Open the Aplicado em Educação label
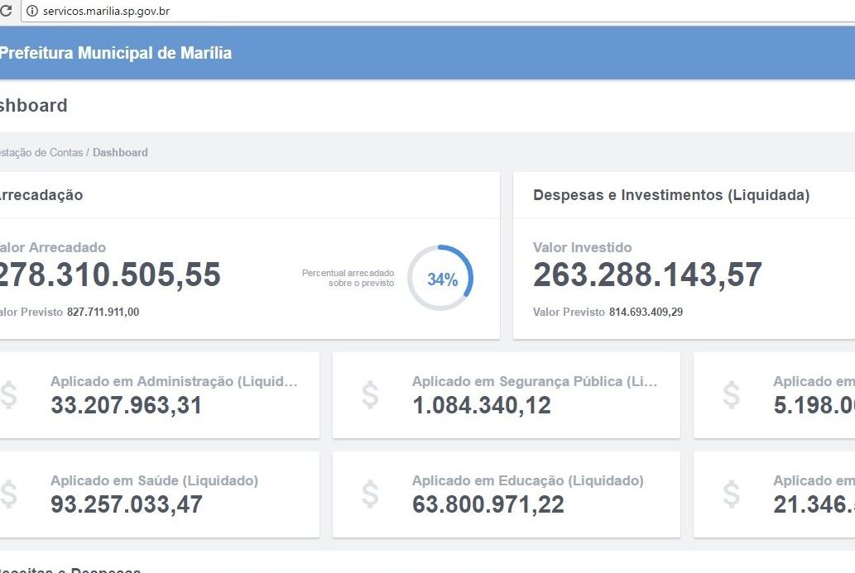The image size is (855, 573). [x=527, y=480]
